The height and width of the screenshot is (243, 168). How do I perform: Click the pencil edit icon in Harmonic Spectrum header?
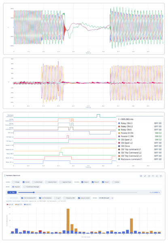[x=145, y=176]
